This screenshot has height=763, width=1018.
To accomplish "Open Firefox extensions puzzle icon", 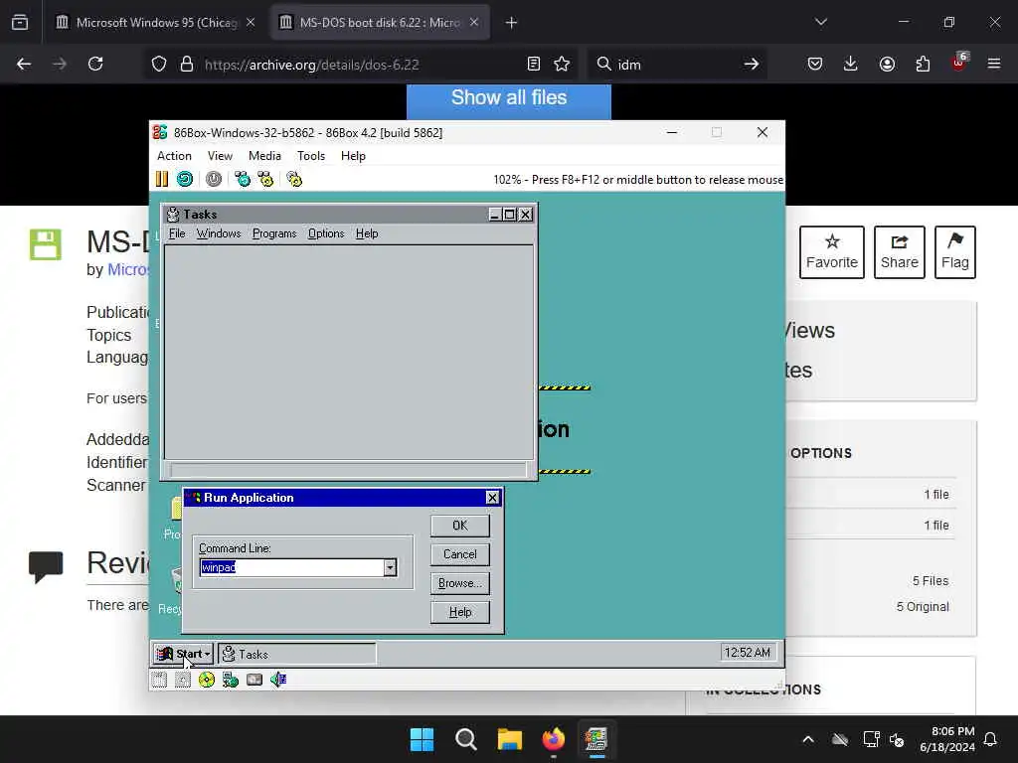I will [x=923, y=64].
